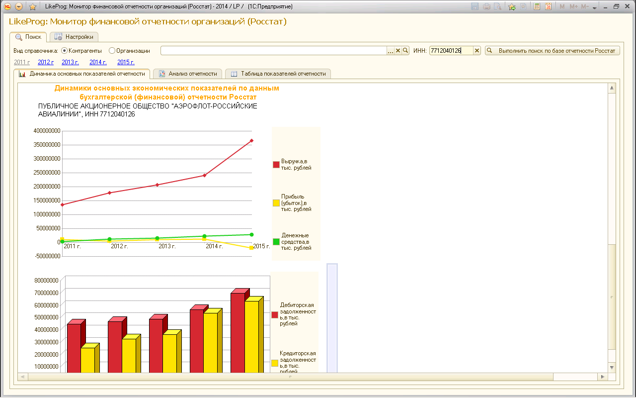Click the 80000000 bar chart axis value
The height and width of the screenshot is (398, 636).
46,280
